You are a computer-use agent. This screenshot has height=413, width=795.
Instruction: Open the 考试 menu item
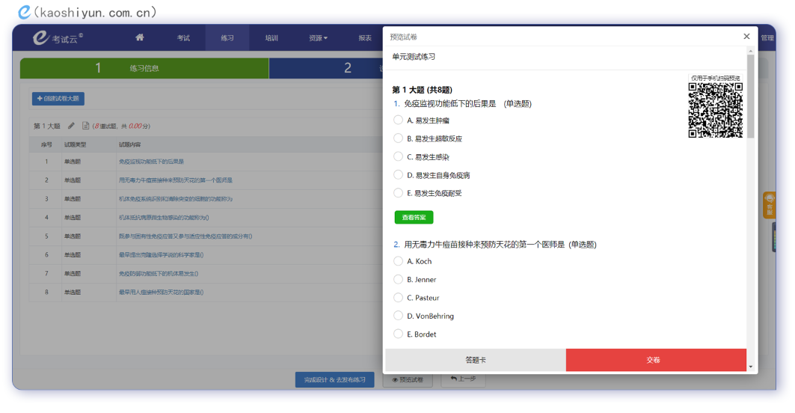183,38
